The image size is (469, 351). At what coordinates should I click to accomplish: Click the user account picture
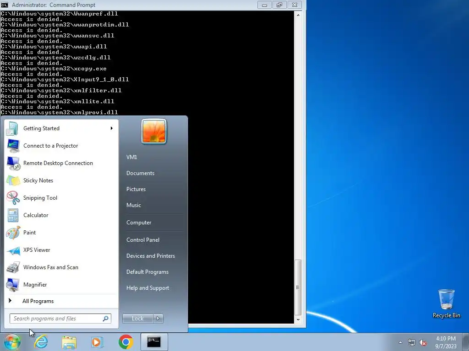(154, 132)
